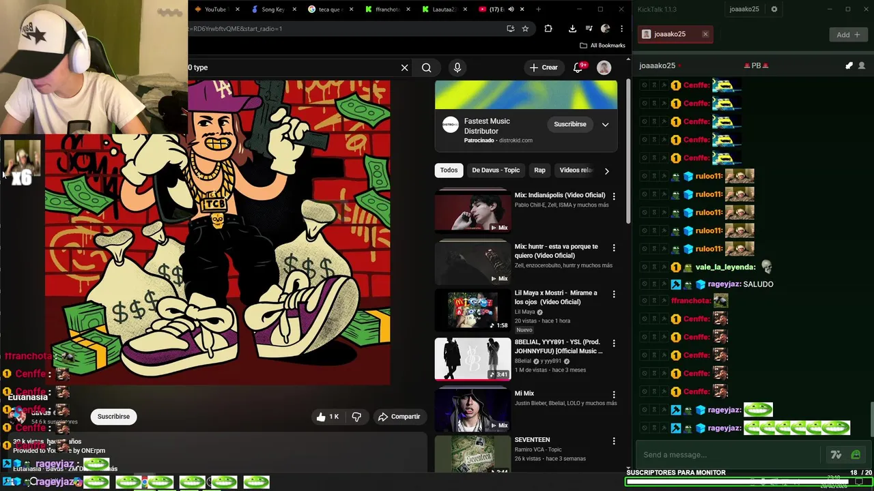
Task: Click the browser address bar URL
Action: coord(345,29)
